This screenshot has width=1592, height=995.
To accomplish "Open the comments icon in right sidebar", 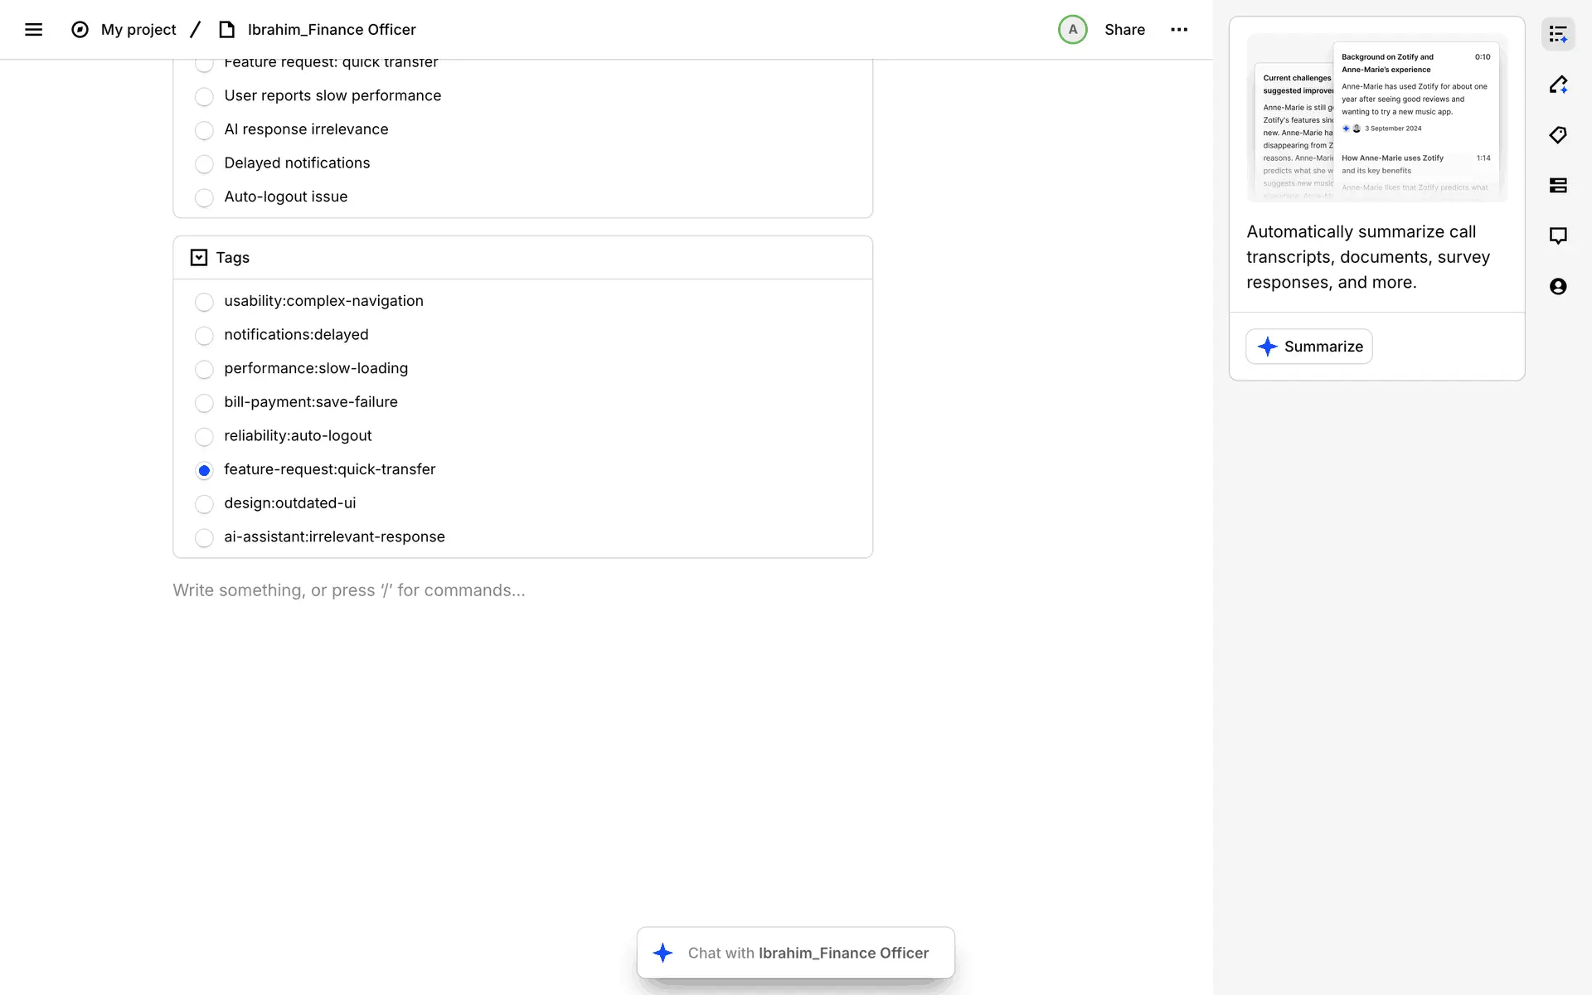I will [x=1558, y=236].
